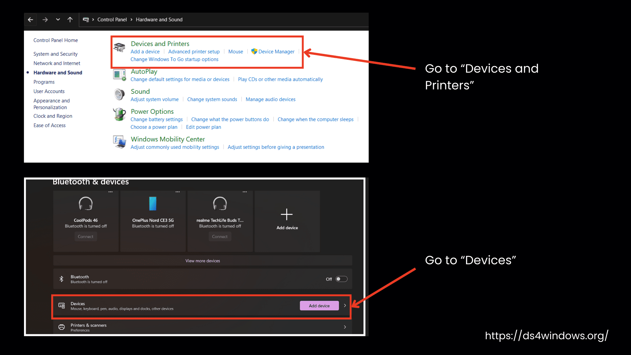Click the OnePlus Nord CE3 5G phone icon
631x355 pixels.
point(153,203)
